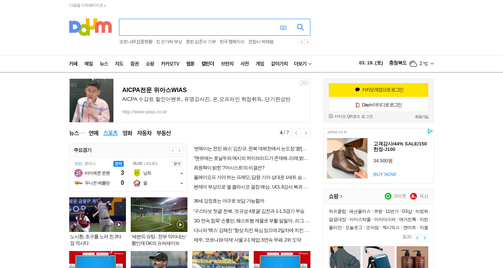Image resolution: width=503 pixels, height=268 pixels.
Task: Go to previous shopping page
Action: [417, 238]
